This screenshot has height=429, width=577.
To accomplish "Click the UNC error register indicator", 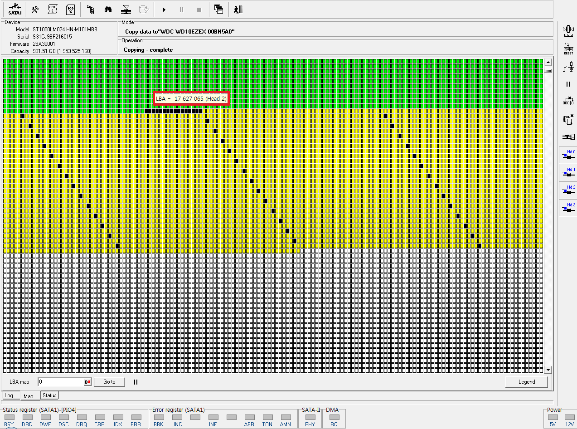I will (x=177, y=417).
